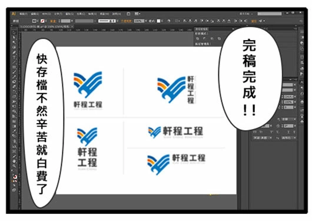Image resolution: width=312 pixels, height=221 pixels.
Task: Select the Type tool
Action: point(14,57)
